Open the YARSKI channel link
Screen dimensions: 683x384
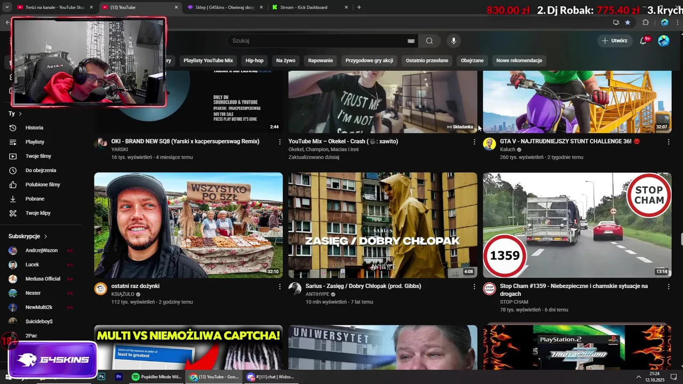coord(120,149)
